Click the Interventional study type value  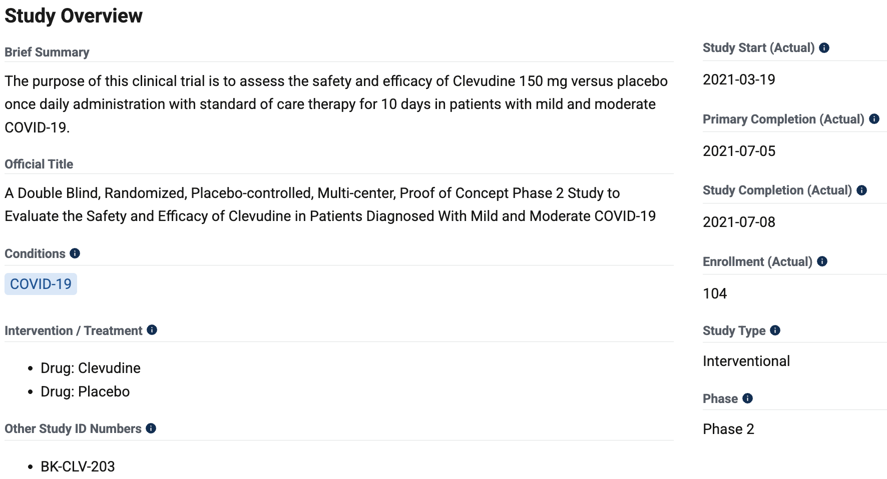point(746,361)
